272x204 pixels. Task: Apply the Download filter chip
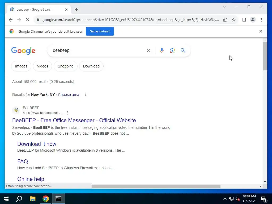click(x=91, y=66)
